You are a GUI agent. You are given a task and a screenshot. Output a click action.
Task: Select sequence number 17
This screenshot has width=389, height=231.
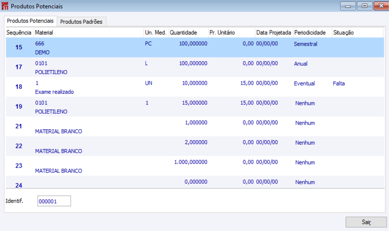[19, 67]
